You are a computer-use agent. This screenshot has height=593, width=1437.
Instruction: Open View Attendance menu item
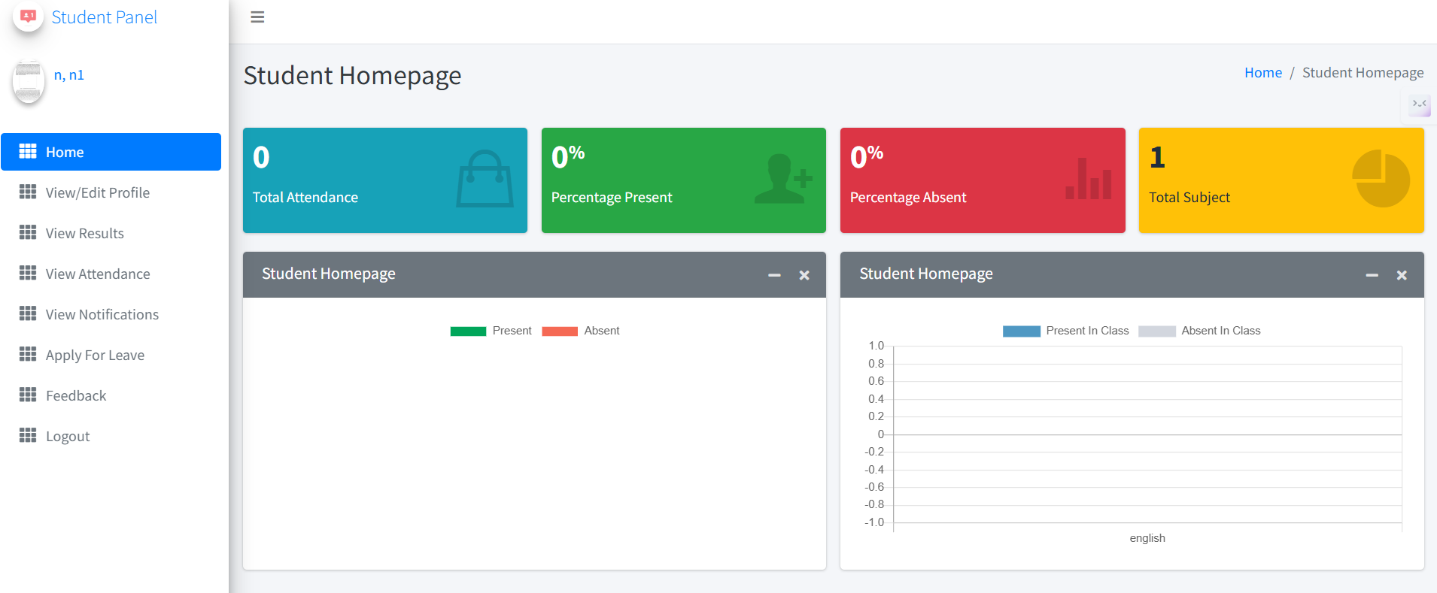point(98,274)
